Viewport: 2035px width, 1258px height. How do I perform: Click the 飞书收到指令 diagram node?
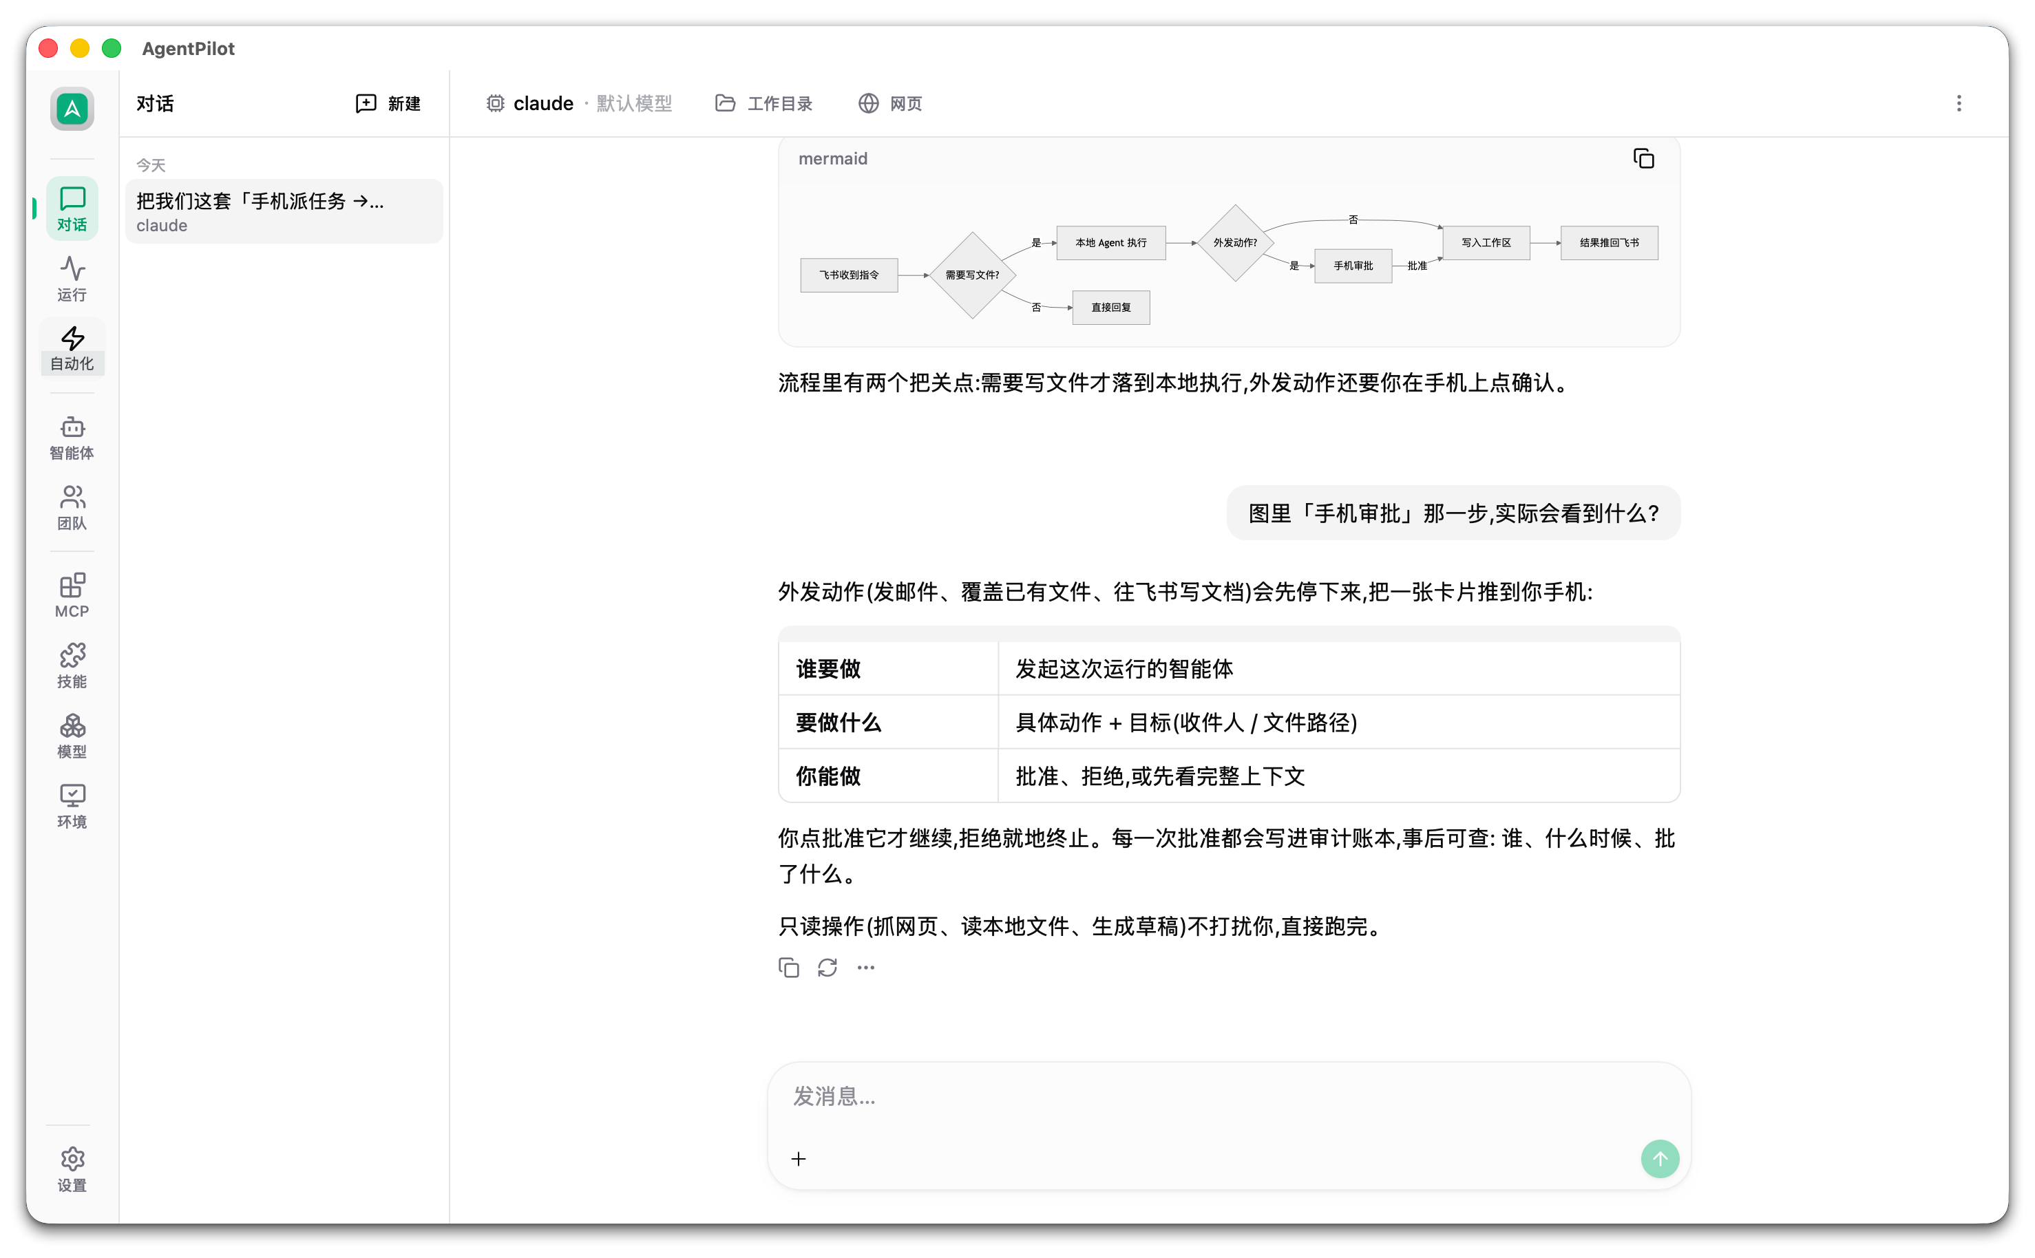[x=849, y=275]
